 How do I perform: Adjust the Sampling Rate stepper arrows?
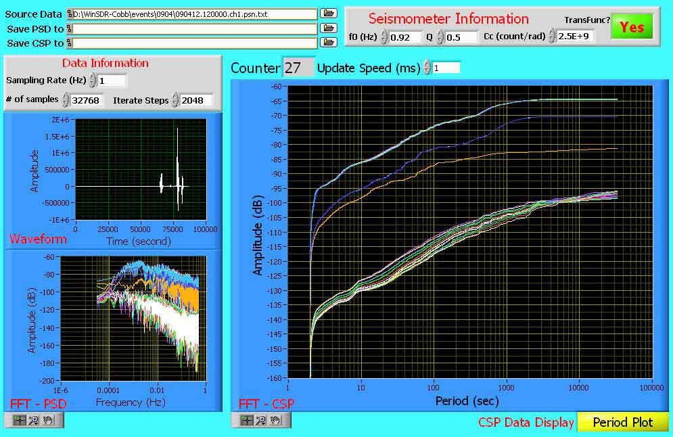point(93,80)
